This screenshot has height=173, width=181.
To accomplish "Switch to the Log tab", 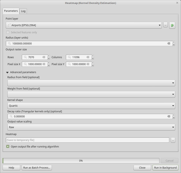I will (23, 11).
